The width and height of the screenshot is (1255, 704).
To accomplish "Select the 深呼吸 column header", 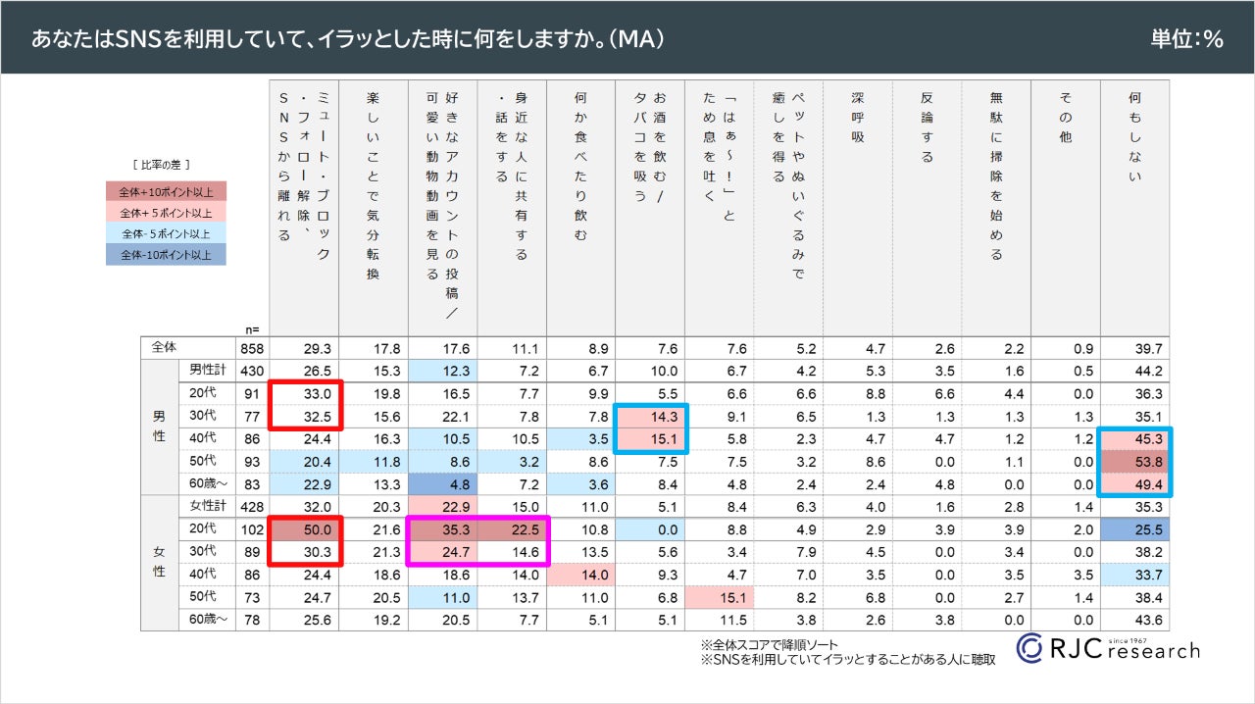I will [858, 118].
